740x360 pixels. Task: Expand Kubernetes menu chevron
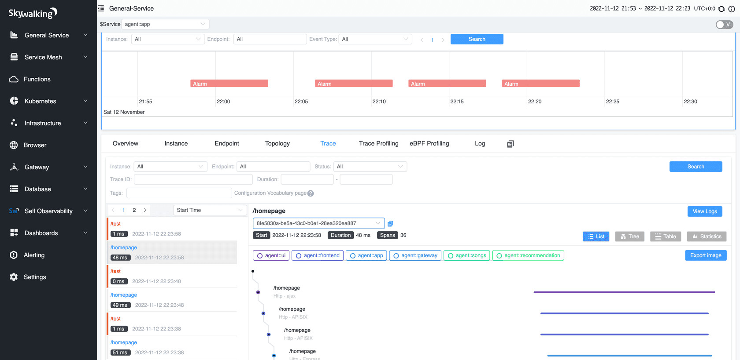tap(85, 101)
